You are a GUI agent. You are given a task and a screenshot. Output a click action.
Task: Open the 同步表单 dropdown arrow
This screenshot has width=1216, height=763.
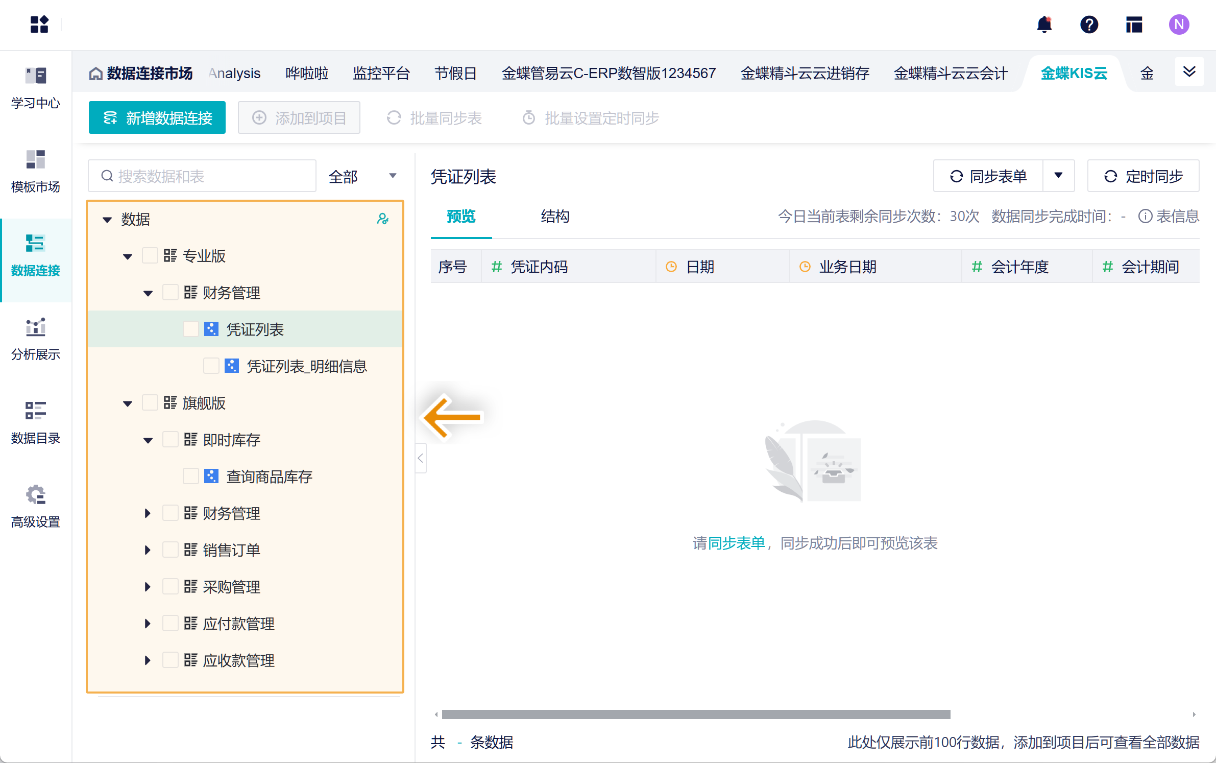click(x=1058, y=176)
